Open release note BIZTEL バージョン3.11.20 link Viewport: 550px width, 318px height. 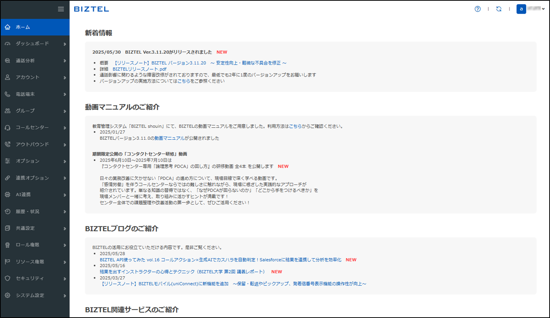point(200,63)
